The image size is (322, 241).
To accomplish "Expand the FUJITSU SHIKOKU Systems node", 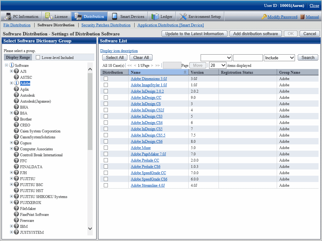I will tap(12, 196).
